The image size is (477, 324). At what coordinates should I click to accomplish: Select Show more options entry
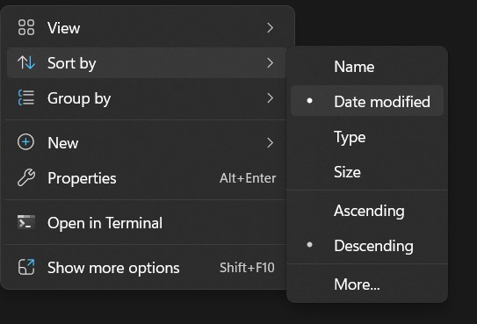147,267
